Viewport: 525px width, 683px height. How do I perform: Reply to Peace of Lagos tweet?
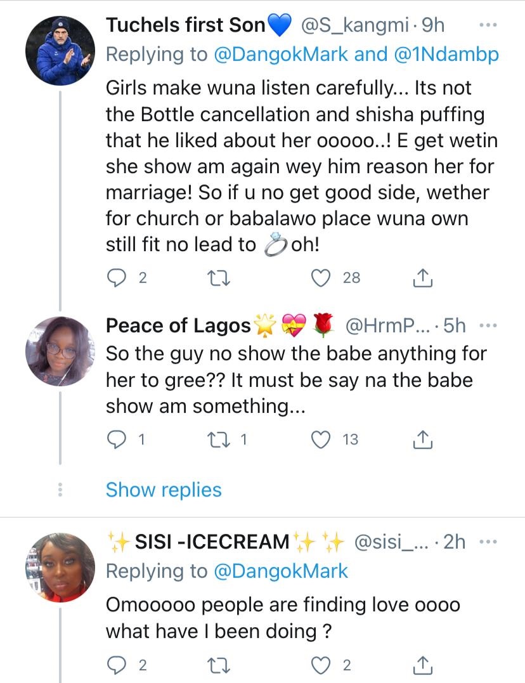pyautogui.click(x=117, y=439)
